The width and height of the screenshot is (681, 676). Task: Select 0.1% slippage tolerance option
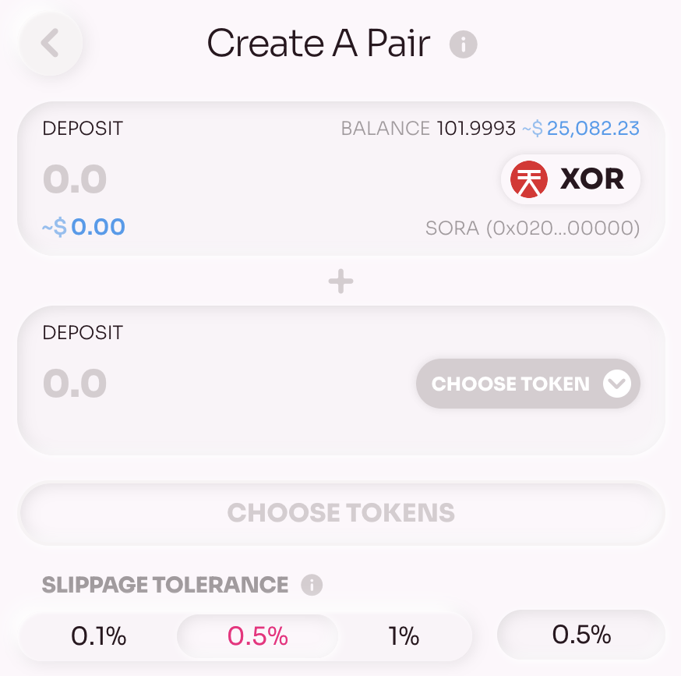click(x=99, y=636)
